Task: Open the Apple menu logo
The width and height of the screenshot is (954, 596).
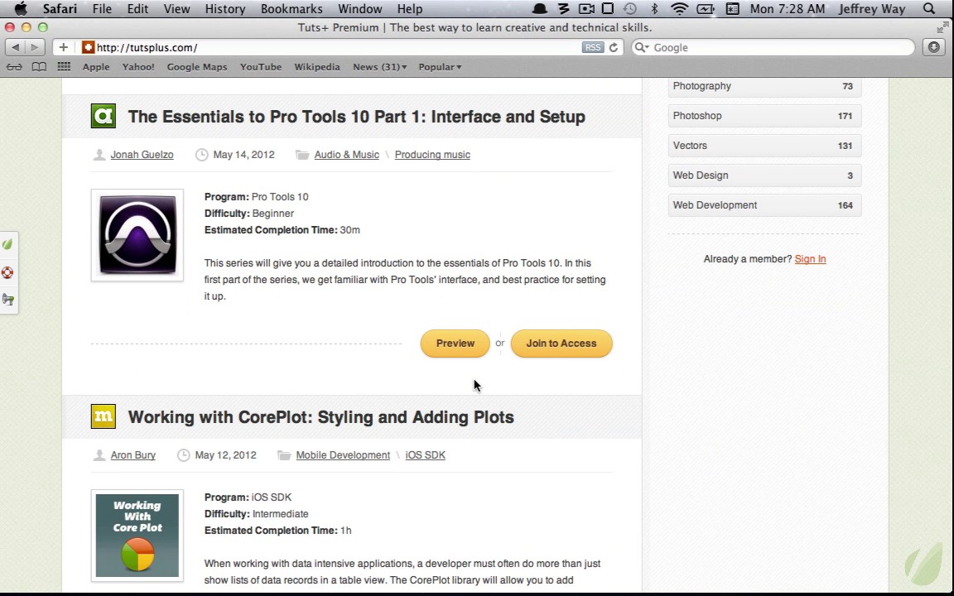Action: coord(21,8)
